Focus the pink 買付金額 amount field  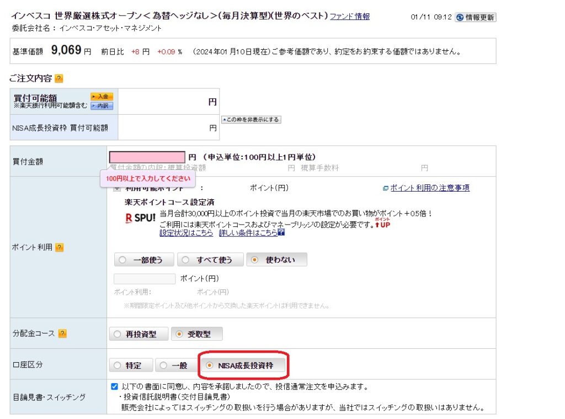click(x=147, y=157)
